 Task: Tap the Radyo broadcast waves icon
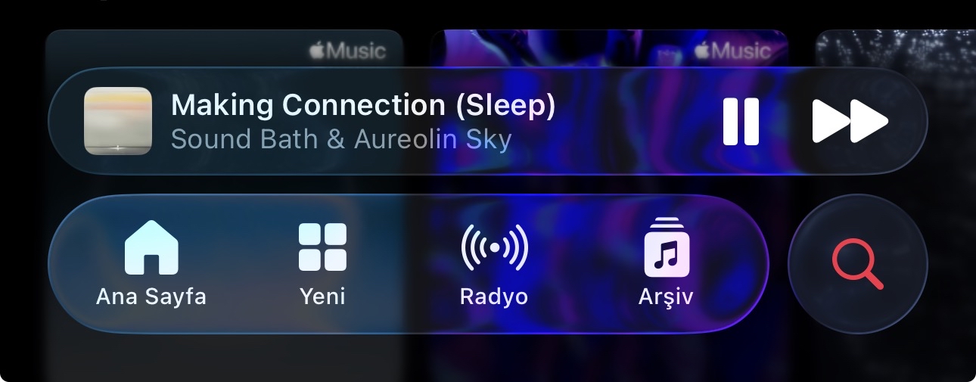pos(494,247)
